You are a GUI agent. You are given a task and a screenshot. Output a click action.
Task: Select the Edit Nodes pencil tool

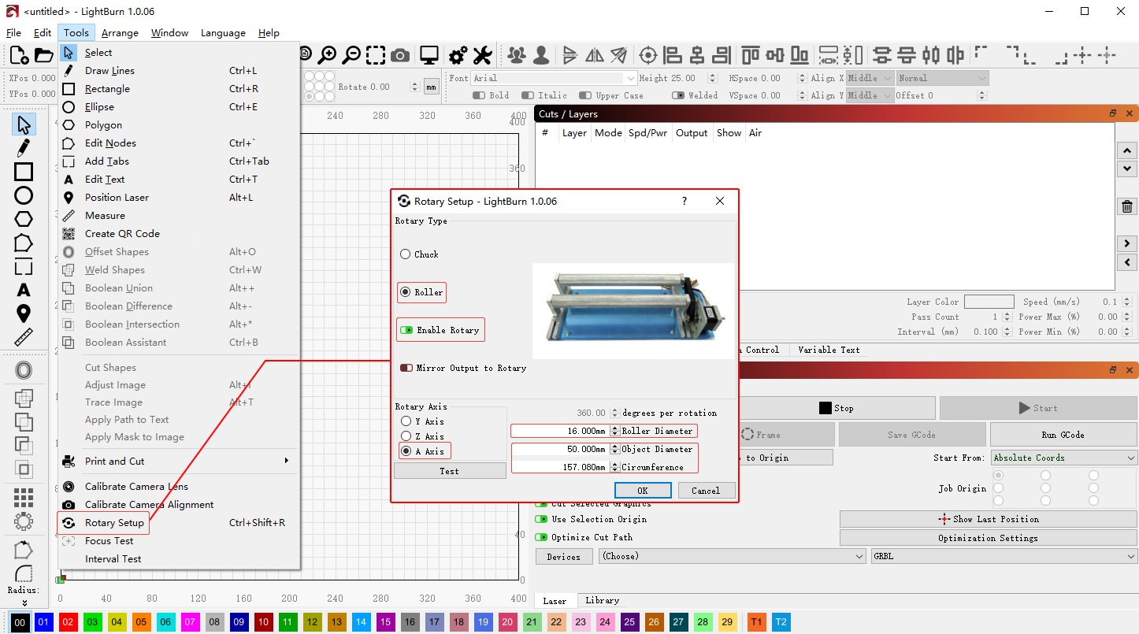pyautogui.click(x=24, y=147)
